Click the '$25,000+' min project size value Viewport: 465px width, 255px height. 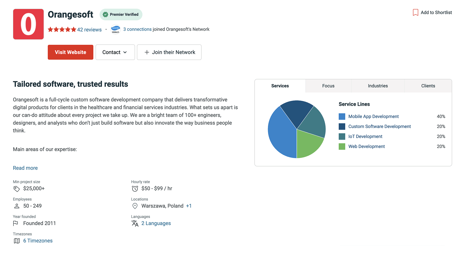click(34, 189)
